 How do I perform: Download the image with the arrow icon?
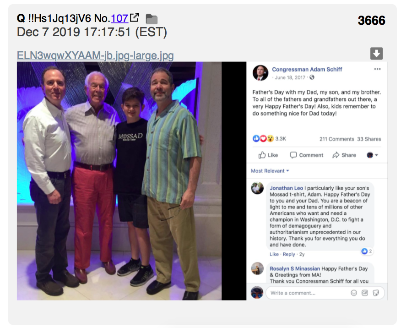[376, 54]
